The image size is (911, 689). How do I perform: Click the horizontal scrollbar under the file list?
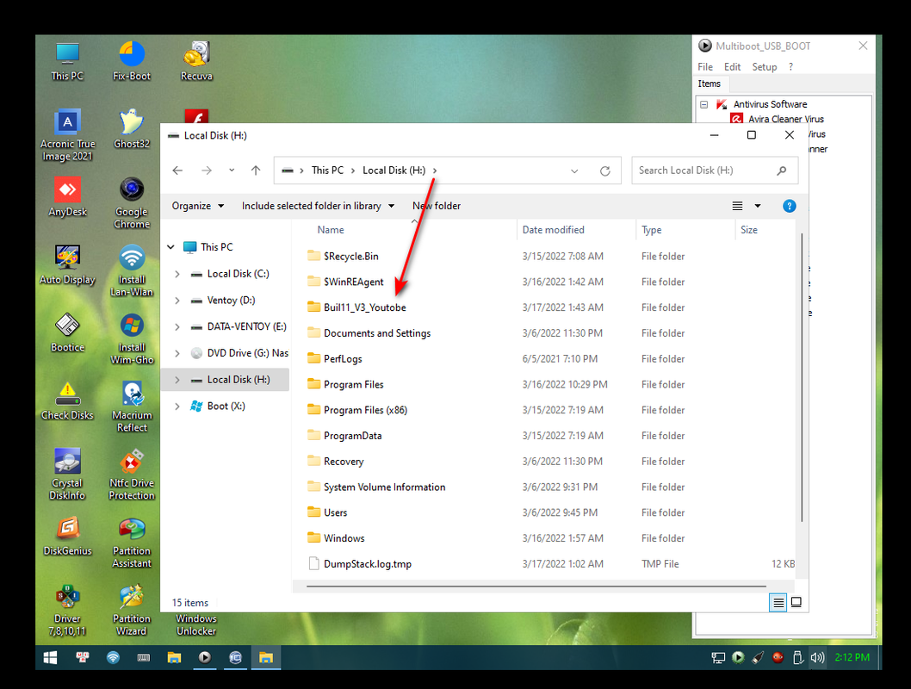(x=536, y=587)
